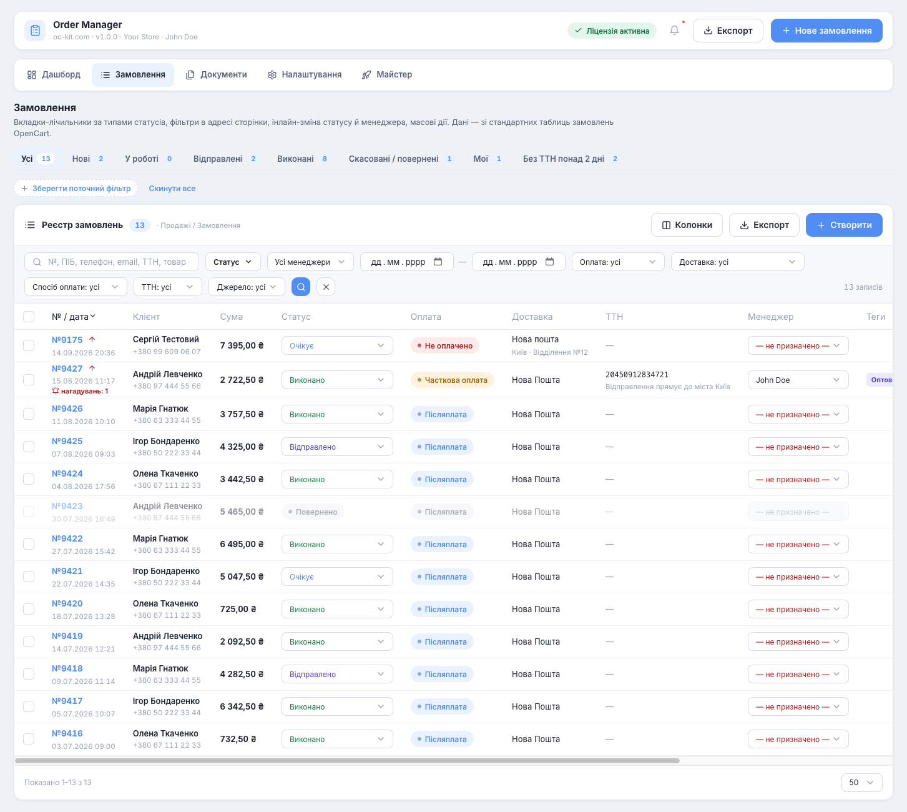This screenshot has width=907, height=812.
Task: Clear filters with the X icon button
Action: (x=326, y=287)
